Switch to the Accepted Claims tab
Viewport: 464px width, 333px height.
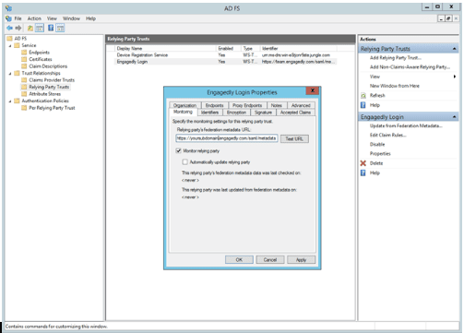pos(295,113)
